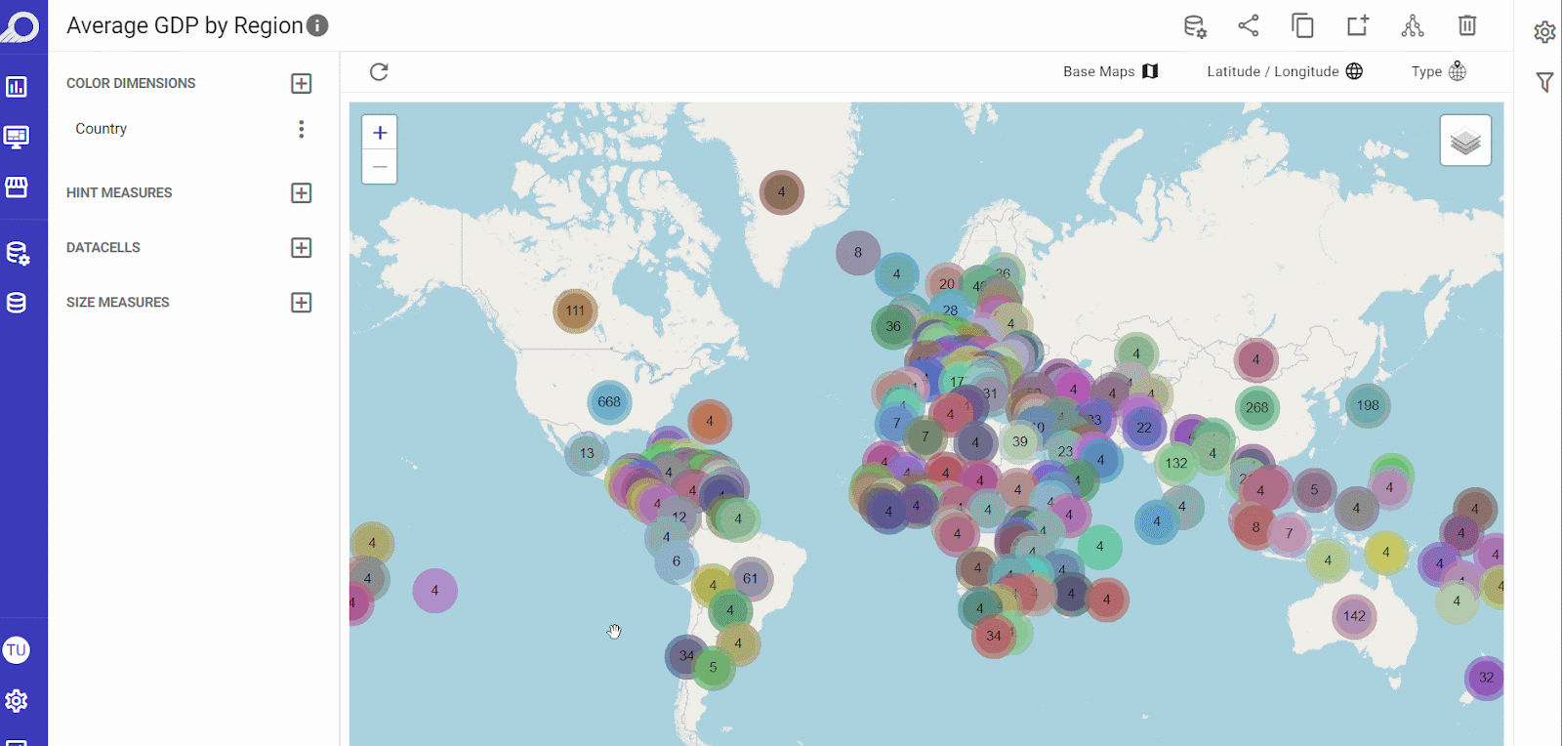Open the Latitude / Longitude settings
The image size is (1562, 746).
point(1285,71)
